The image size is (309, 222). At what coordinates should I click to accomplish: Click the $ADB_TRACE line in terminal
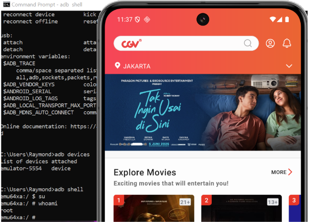point(19,64)
